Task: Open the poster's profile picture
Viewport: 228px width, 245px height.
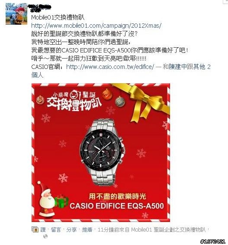Action: pyautogui.click(x=16, y=14)
